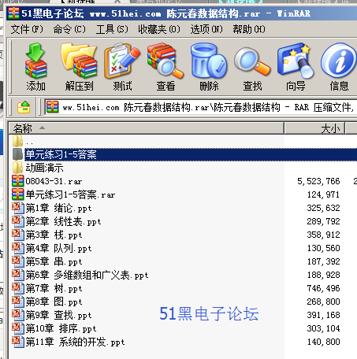Click the 删除 (Delete) trash icon
Screen dimensions: 357x359
click(x=209, y=61)
